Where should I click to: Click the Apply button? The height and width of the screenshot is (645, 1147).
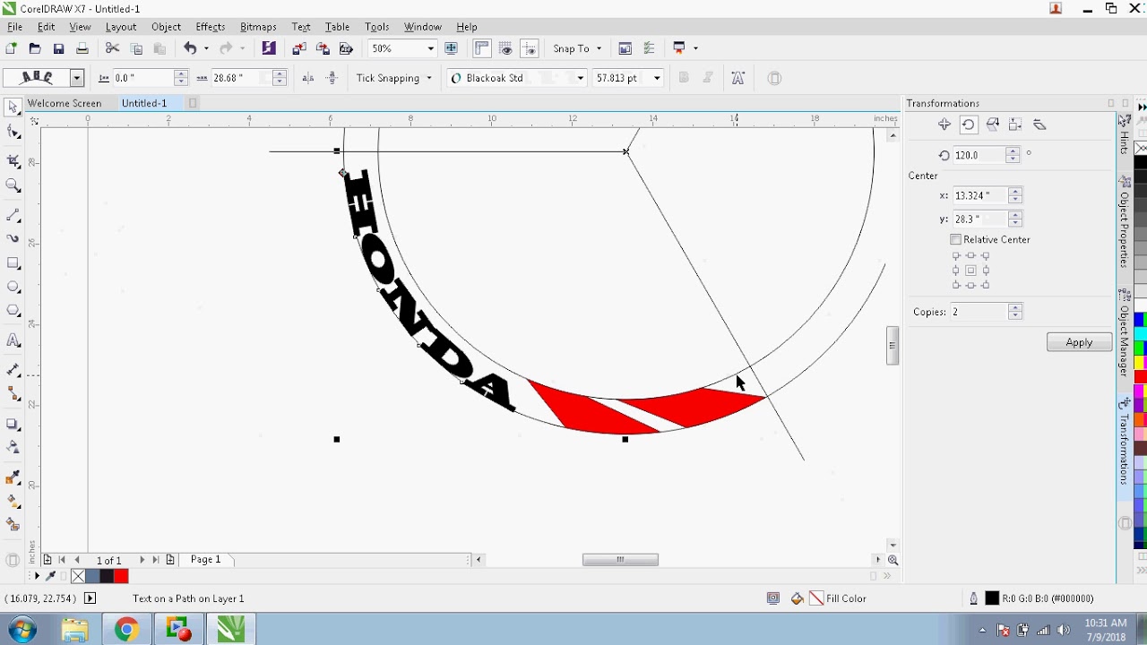point(1079,342)
